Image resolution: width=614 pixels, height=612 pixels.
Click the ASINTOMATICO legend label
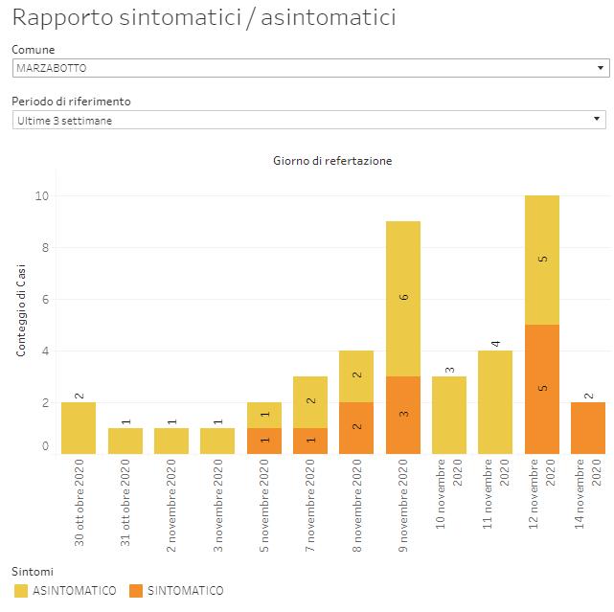pos(75,591)
